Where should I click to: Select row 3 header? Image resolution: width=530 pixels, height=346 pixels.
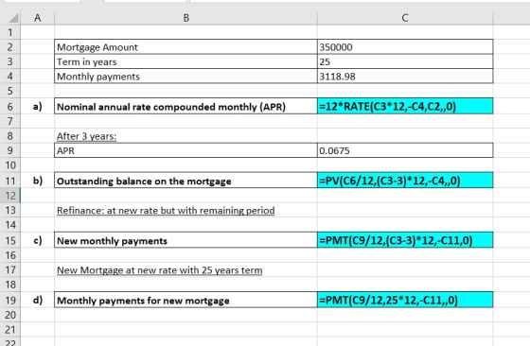[x=10, y=61]
